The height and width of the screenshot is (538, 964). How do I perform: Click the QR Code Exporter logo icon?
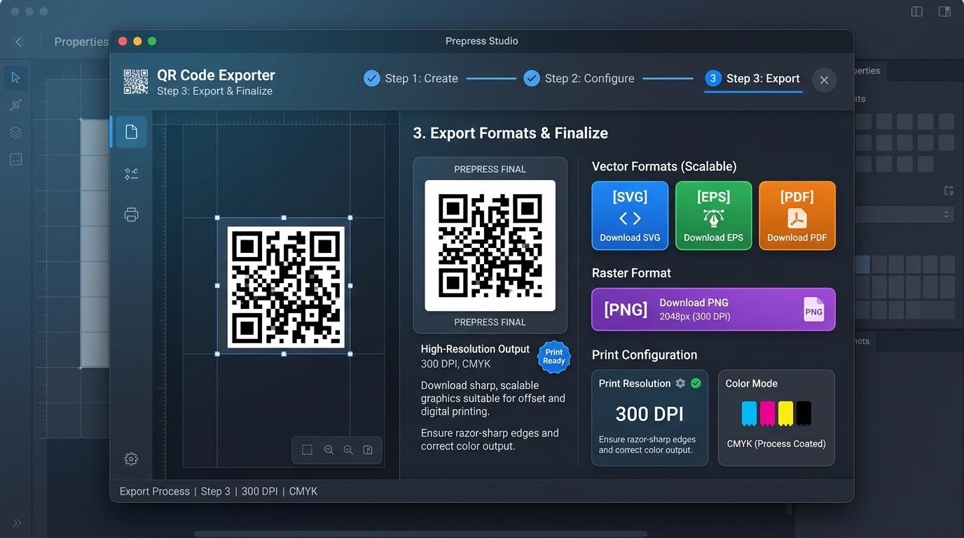tap(136, 81)
